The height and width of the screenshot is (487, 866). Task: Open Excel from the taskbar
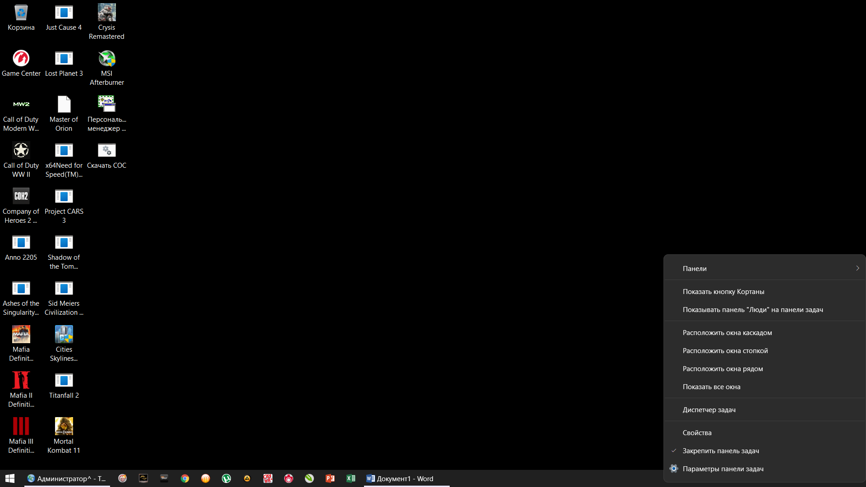pos(351,478)
